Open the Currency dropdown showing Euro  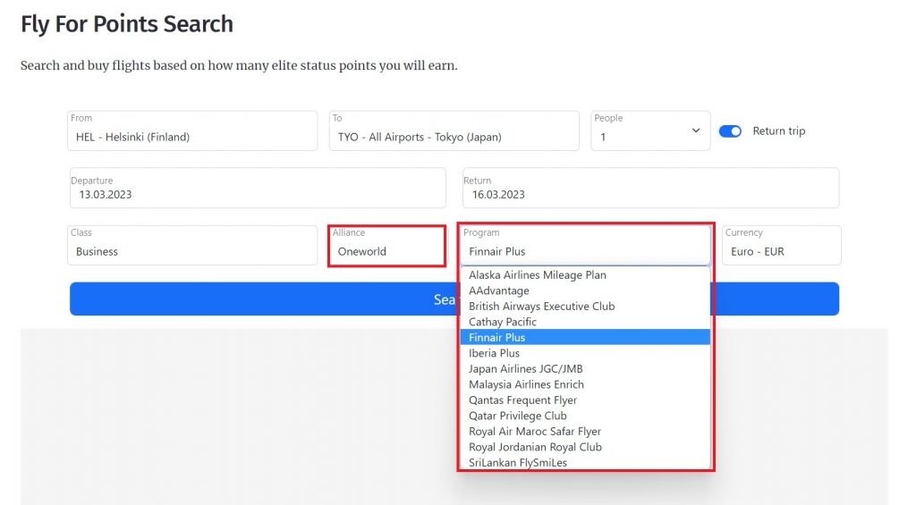point(781,245)
